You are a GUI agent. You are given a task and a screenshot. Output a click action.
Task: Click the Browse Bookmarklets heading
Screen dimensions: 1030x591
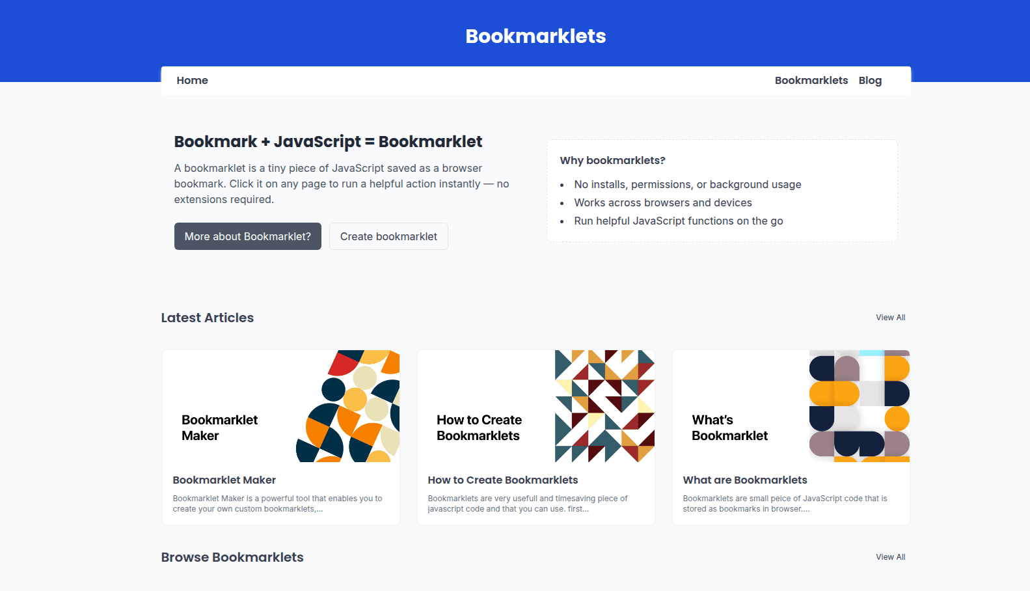tap(232, 557)
